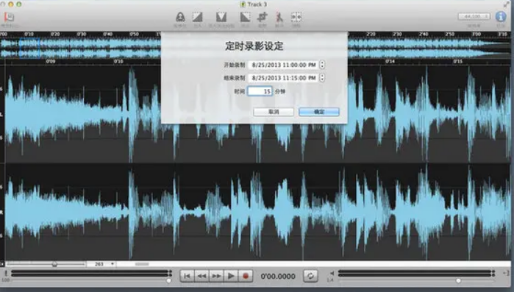Cancel the timed recording dialog
The height and width of the screenshot is (292, 514).
274,112
